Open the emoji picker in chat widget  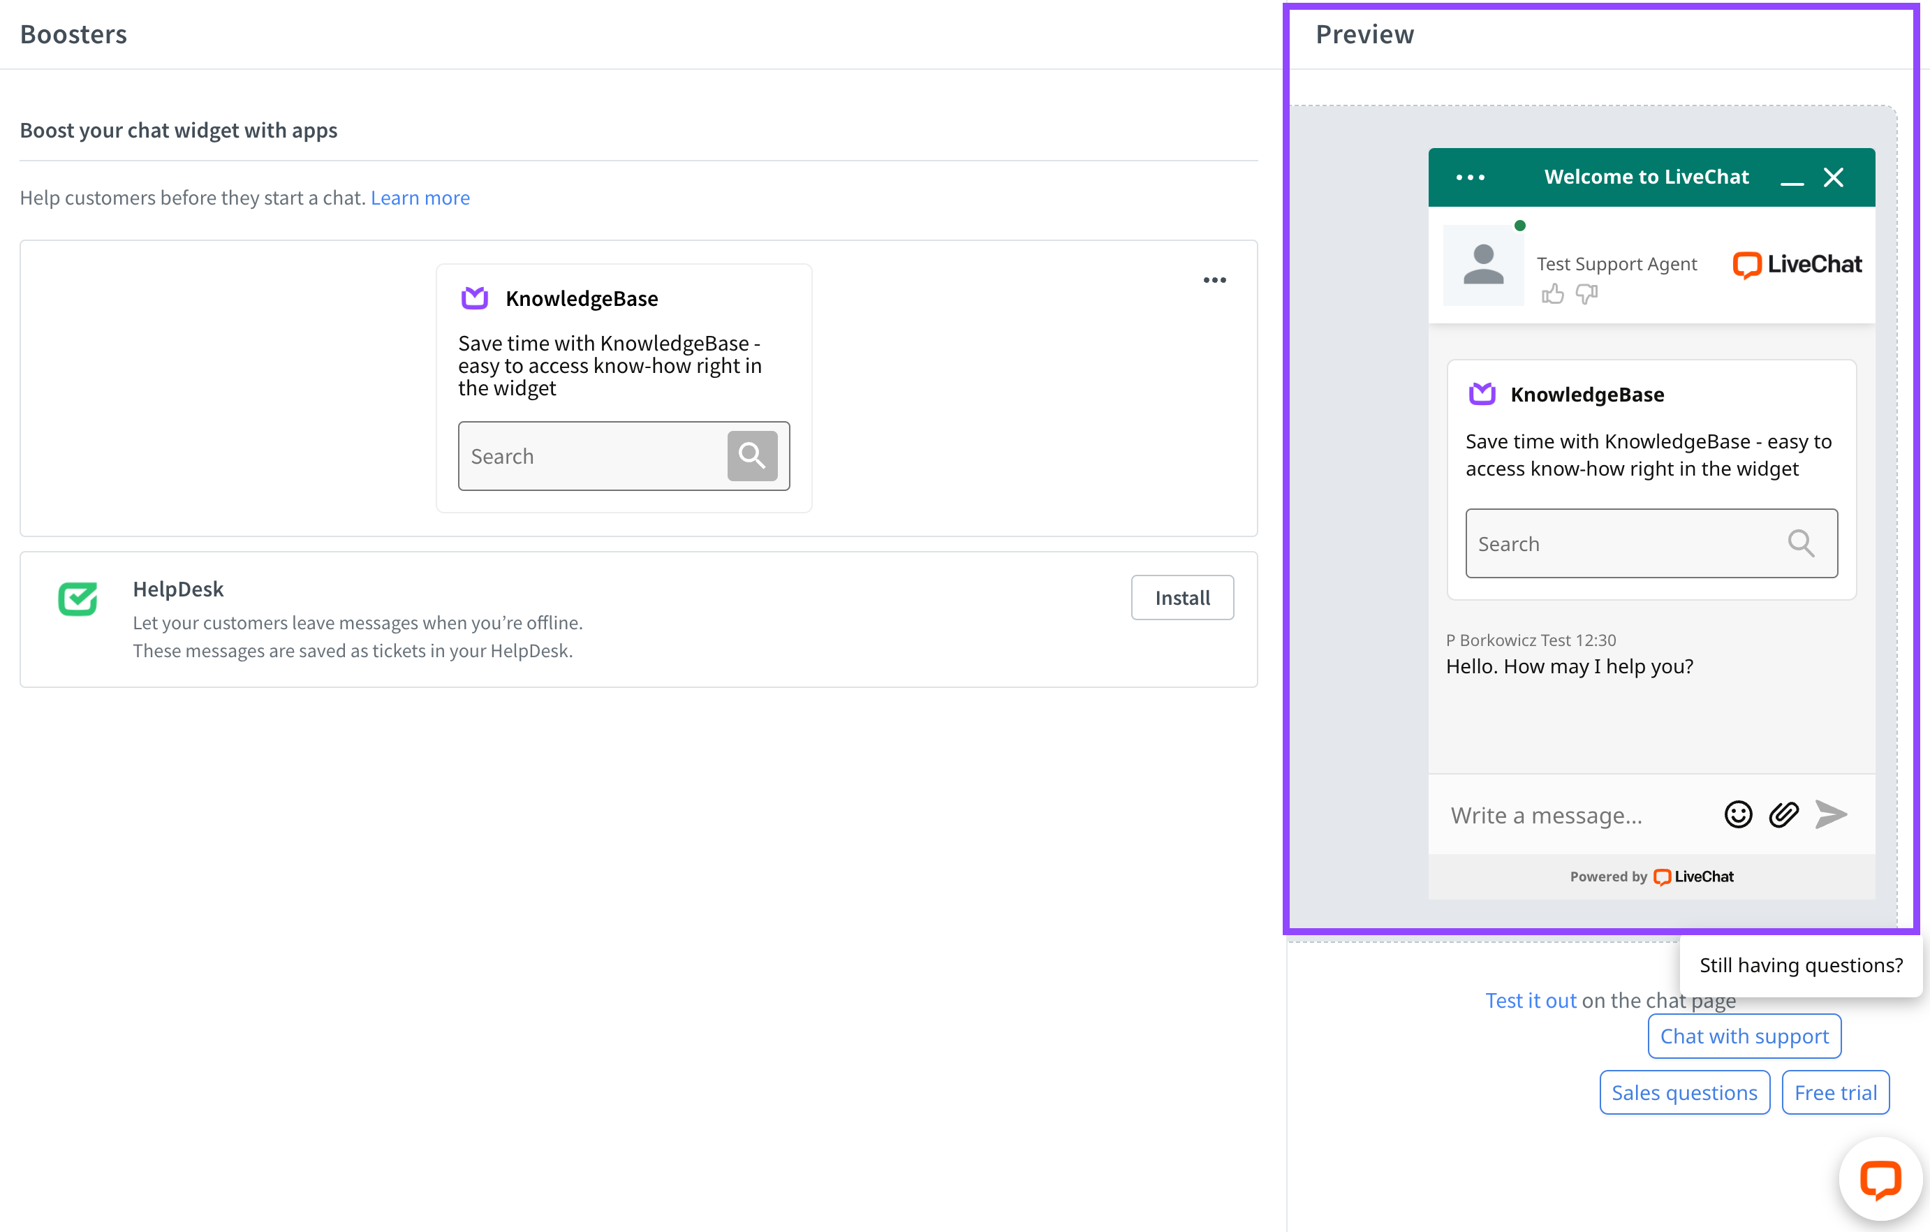pyautogui.click(x=1738, y=814)
